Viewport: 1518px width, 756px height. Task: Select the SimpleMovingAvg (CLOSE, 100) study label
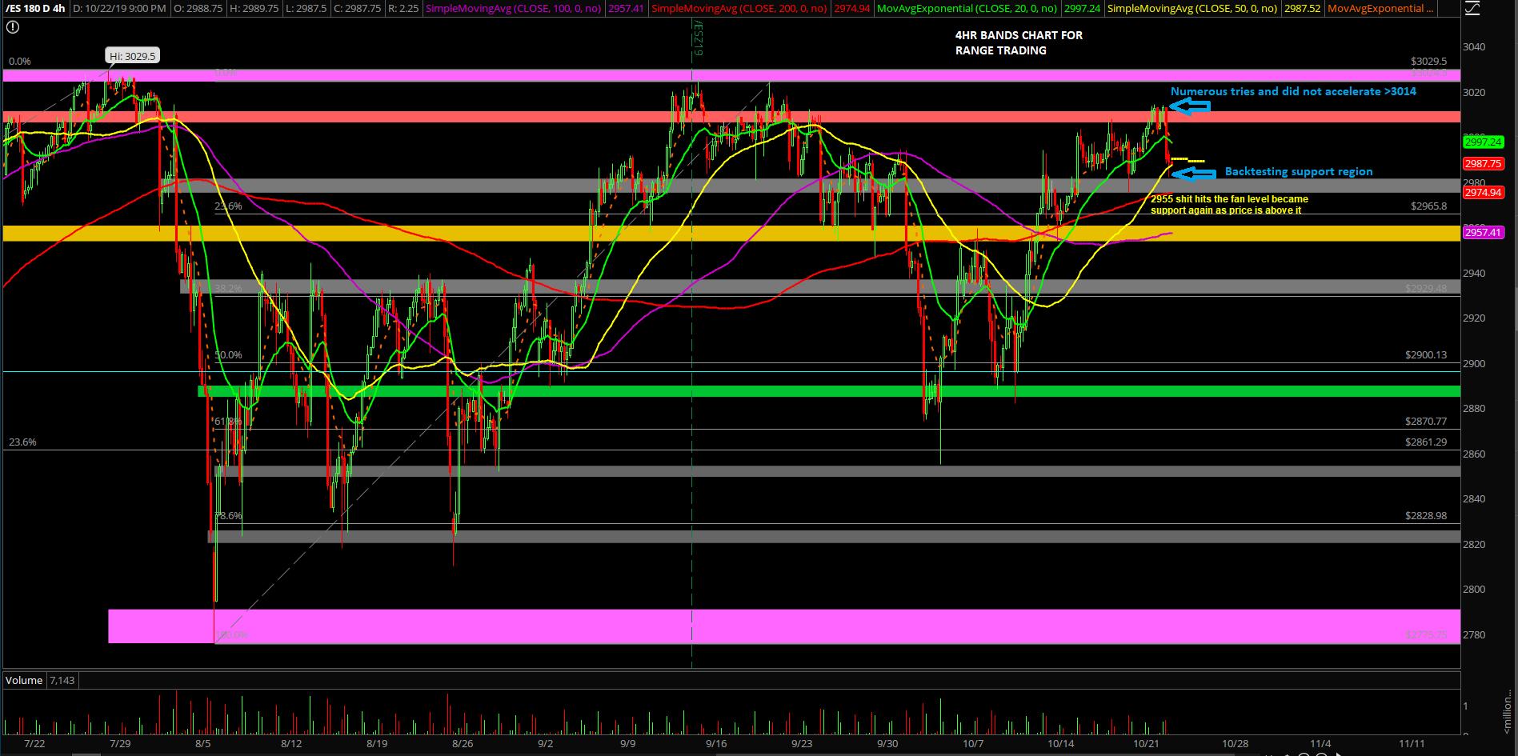513,9
